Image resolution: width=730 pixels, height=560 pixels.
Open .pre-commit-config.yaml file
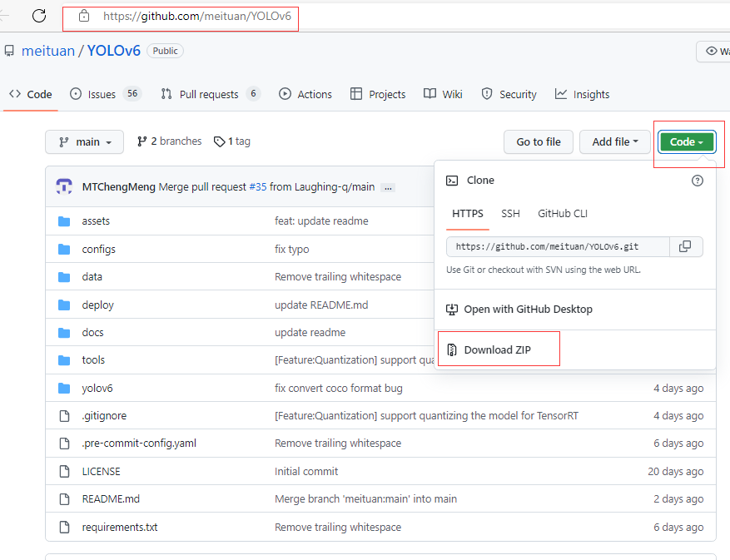coord(139,444)
